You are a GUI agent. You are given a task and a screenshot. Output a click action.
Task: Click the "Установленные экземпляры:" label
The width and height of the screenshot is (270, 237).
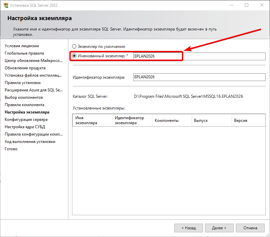click(x=99, y=108)
